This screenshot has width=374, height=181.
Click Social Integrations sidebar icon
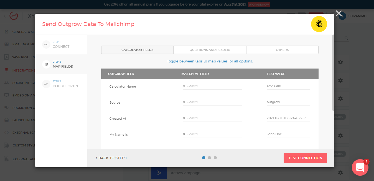coord(7,83)
